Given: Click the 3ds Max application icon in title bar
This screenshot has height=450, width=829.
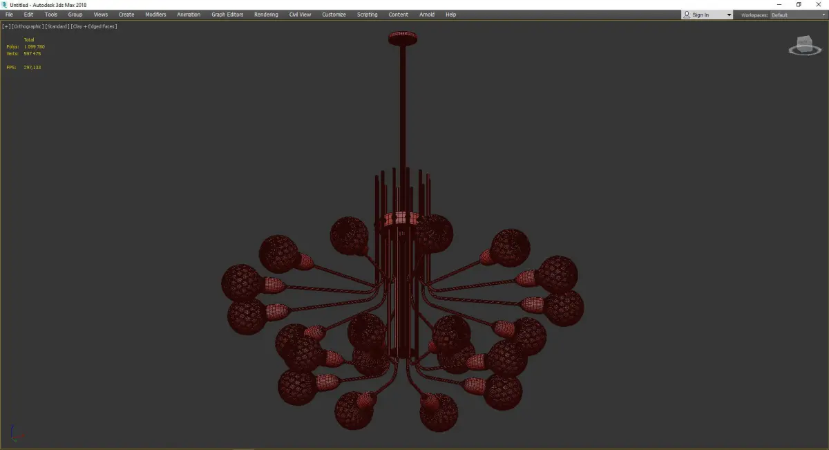Looking at the screenshot, I should (x=5, y=5).
